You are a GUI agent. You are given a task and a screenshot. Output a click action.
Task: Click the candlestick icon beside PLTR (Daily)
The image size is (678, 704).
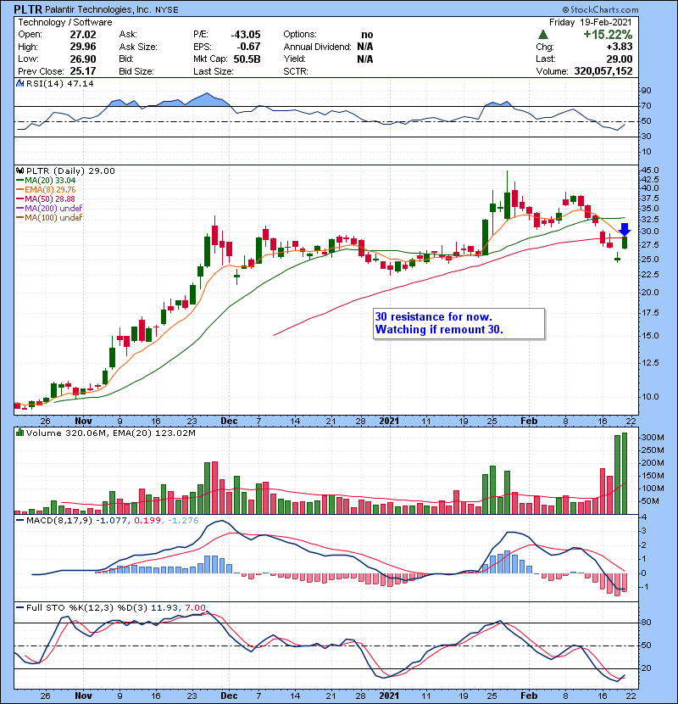pos(19,170)
